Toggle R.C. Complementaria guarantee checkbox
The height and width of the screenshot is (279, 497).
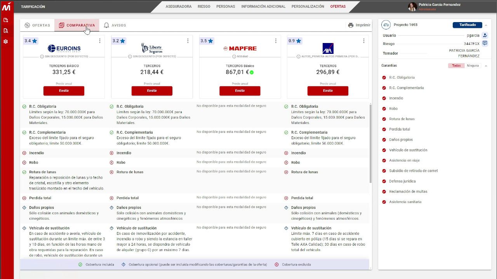tap(384, 88)
